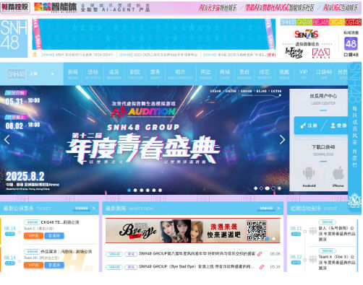
Task: Open the VIP menu item
Action: click(303, 74)
